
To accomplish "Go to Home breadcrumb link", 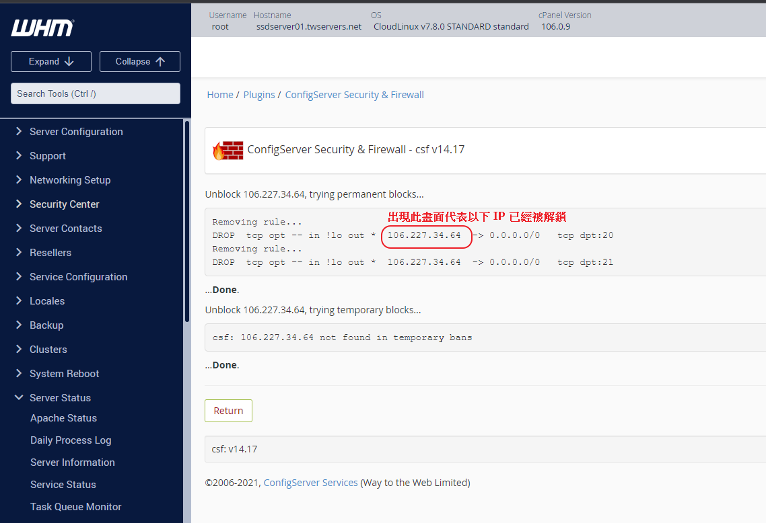I will pos(220,95).
